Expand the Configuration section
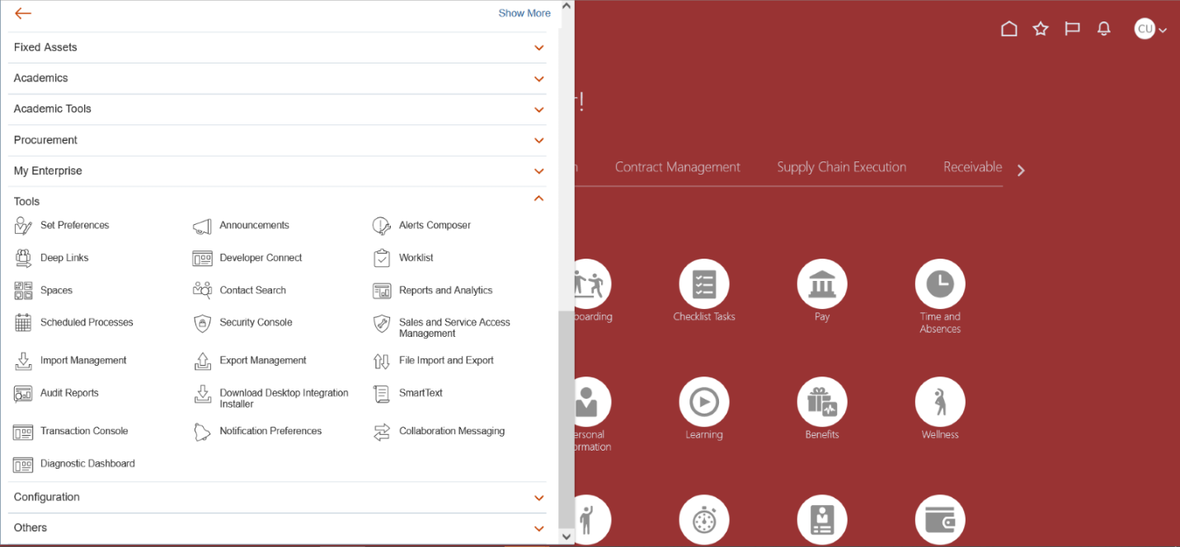Screen dimensions: 1180x547 pos(538,498)
